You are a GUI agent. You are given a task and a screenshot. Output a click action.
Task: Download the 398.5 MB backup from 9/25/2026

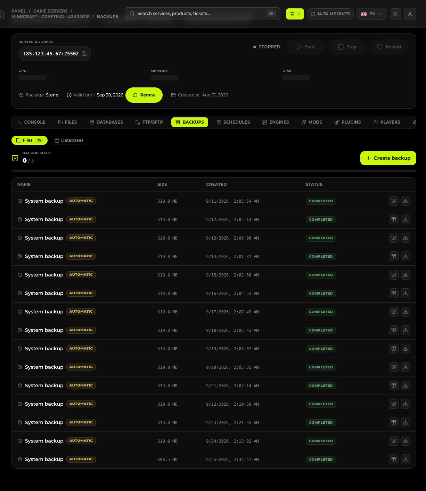click(x=405, y=459)
